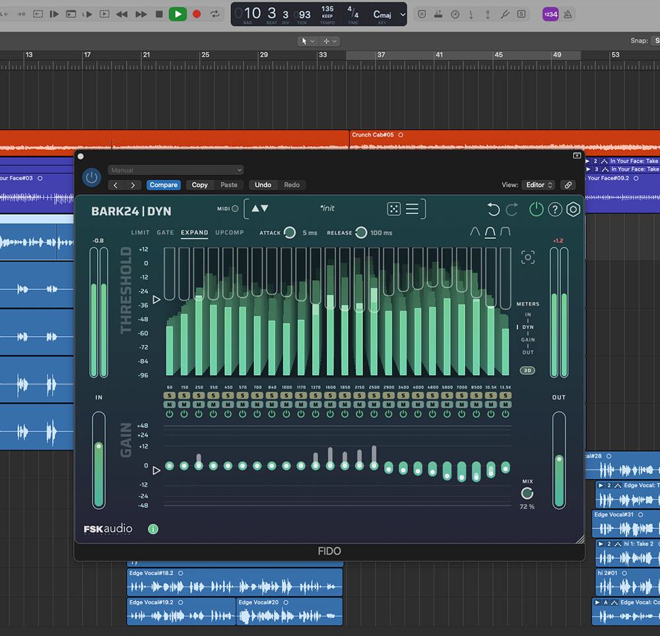
Task: Open the hexagon settings icon
Action: click(x=574, y=209)
